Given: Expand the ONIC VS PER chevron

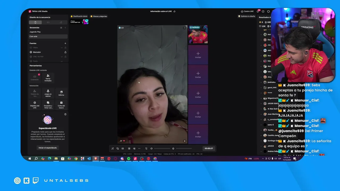Looking at the screenshot, I should coord(62,57).
